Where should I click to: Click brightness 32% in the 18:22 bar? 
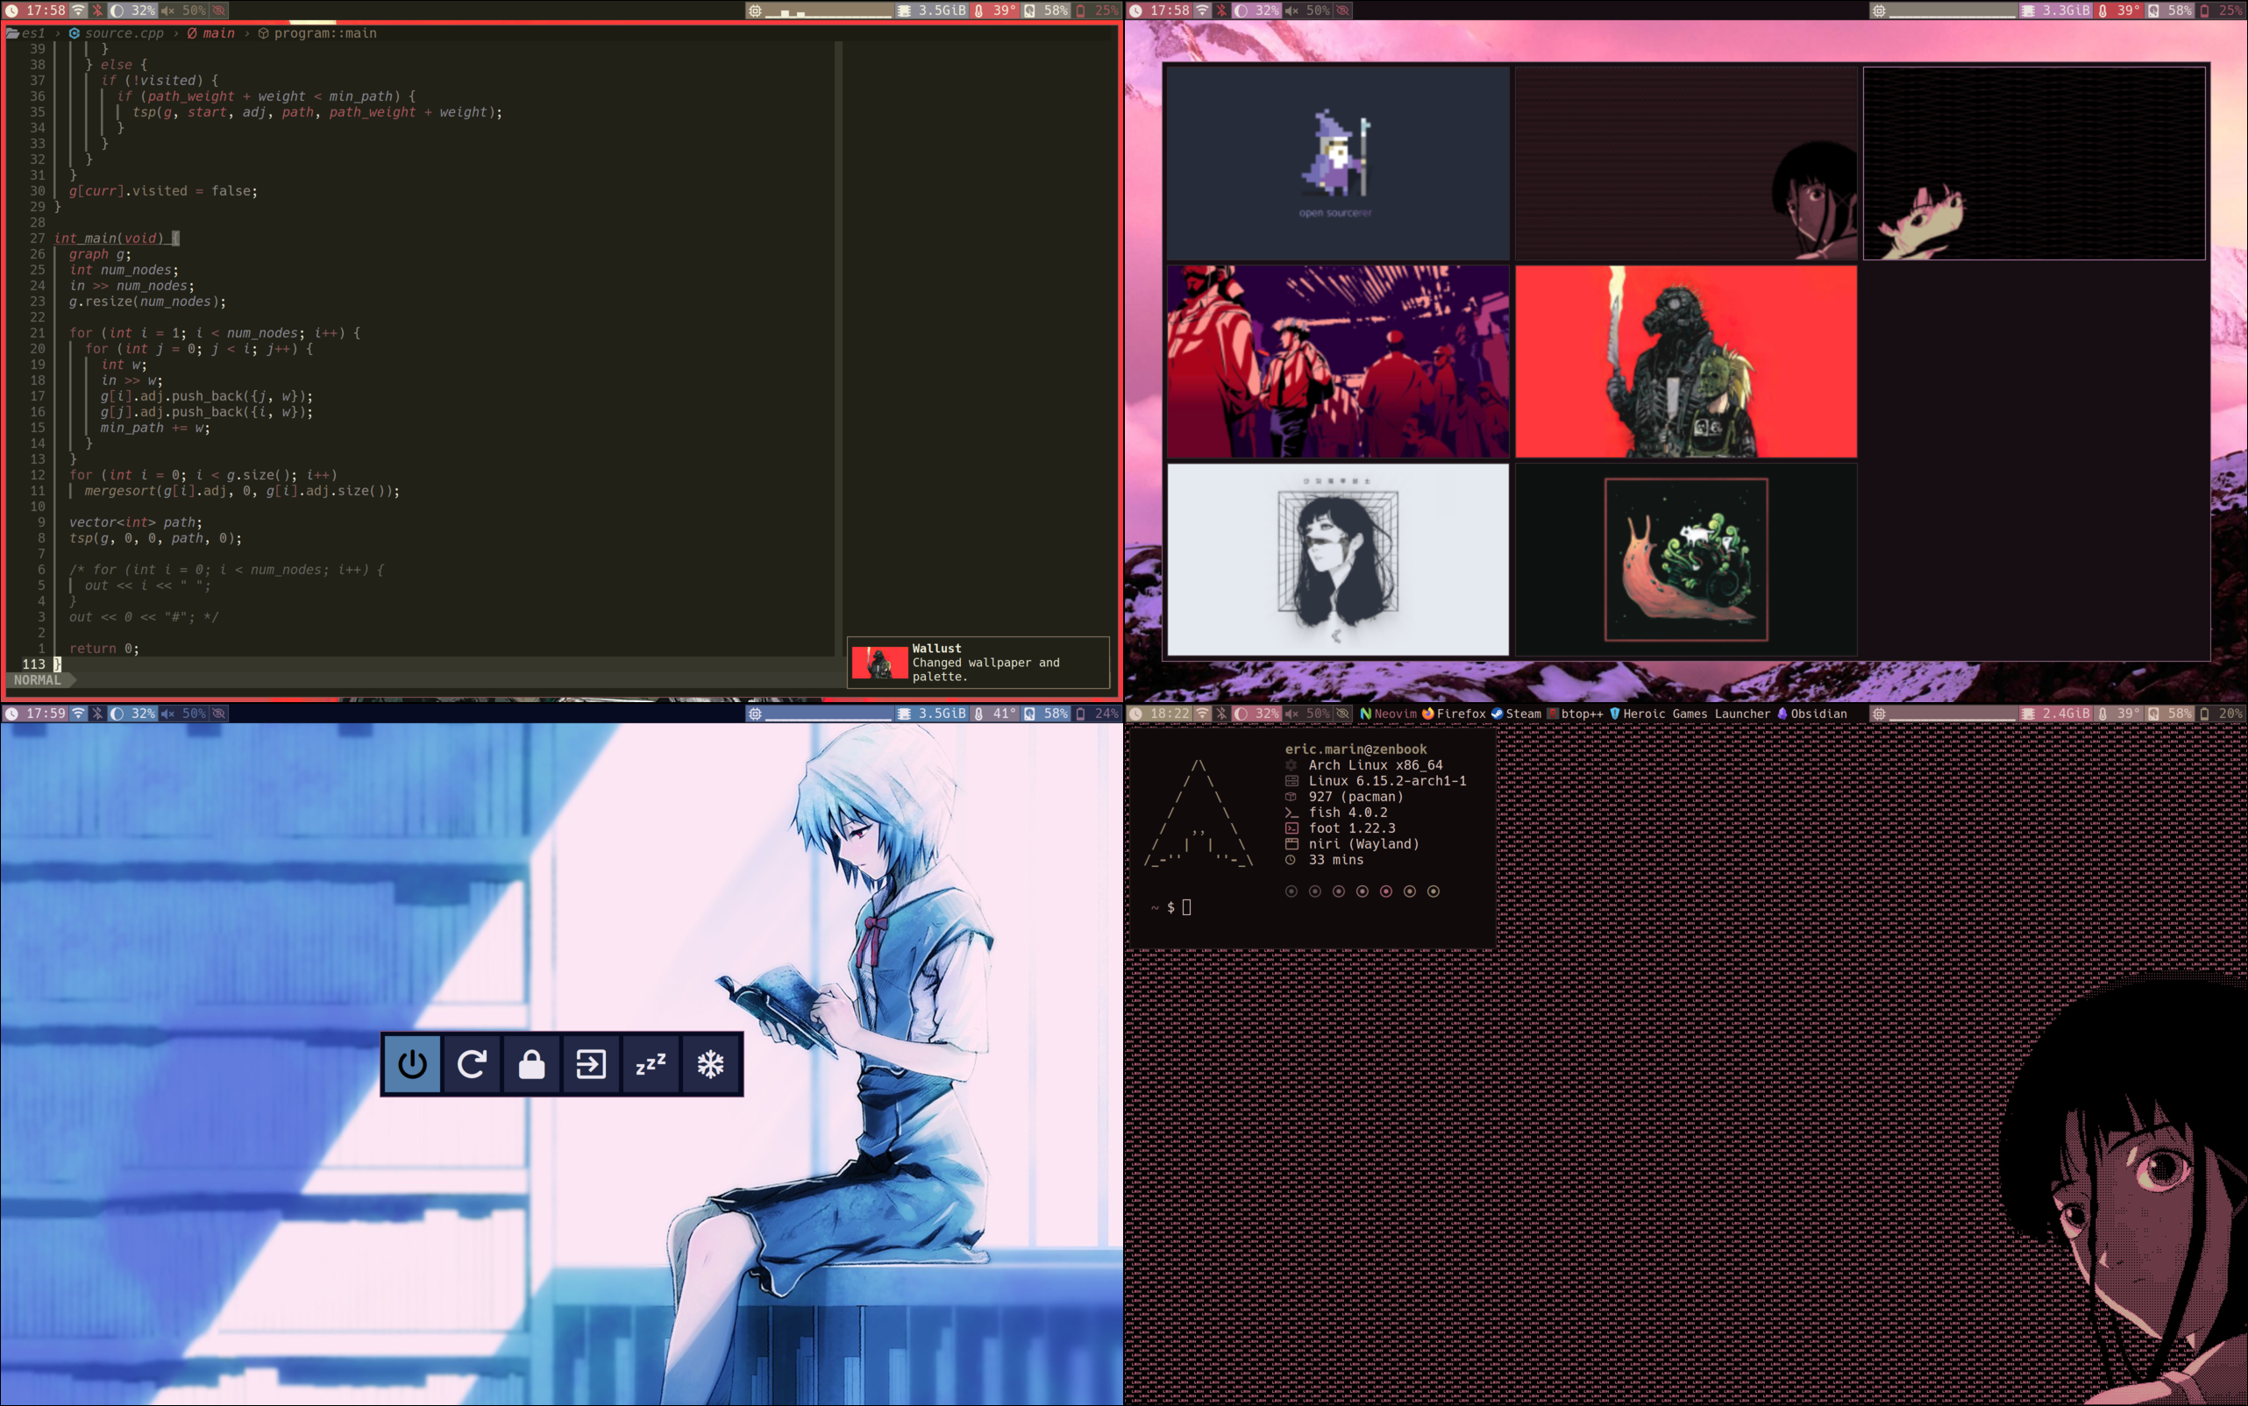point(1256,714)
